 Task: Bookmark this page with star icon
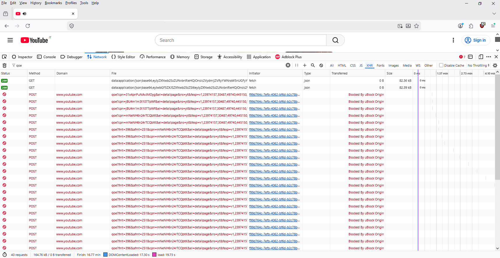[x=416, y=26]
